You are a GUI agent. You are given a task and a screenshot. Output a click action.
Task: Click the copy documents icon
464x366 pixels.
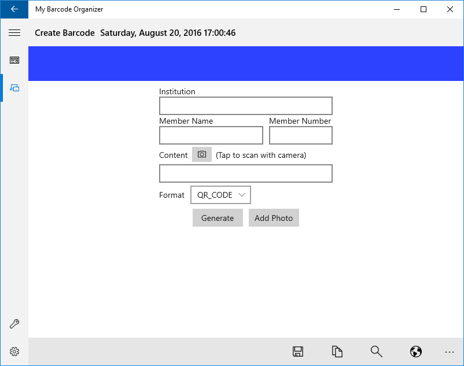[337, 352]
